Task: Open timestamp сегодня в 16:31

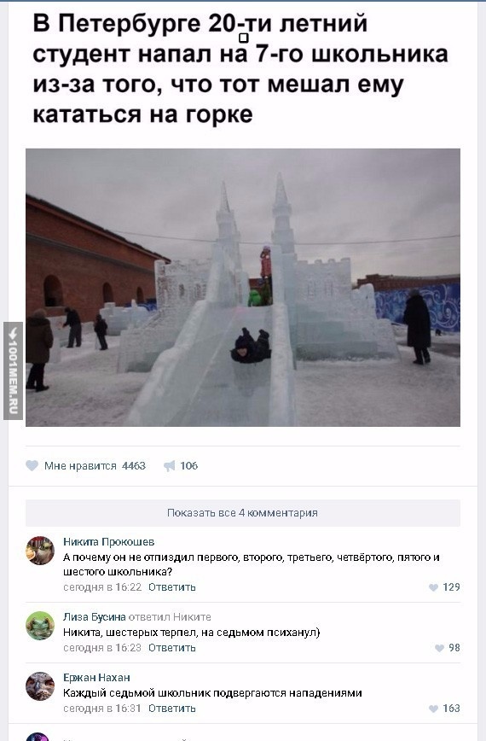Action: point(102,708)
